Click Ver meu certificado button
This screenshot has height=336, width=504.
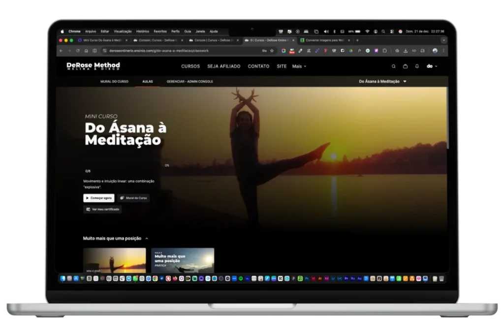[x=102, y=210]
